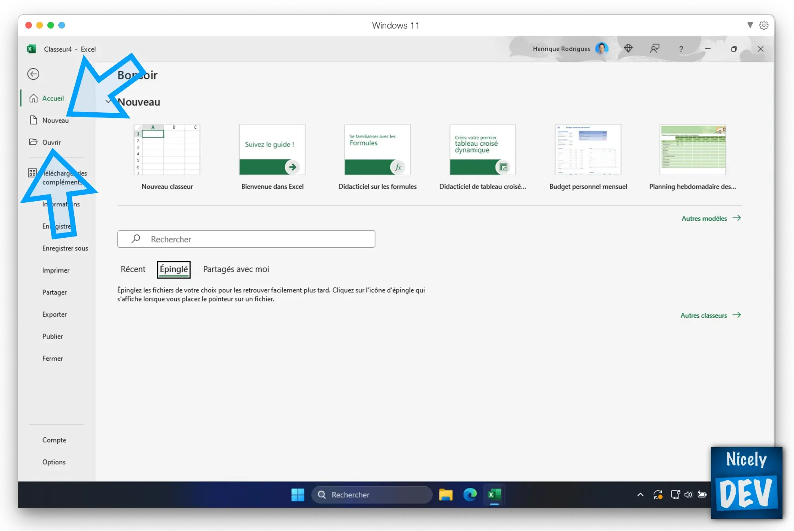This screenshot has width=794, height=531.
Task: Open the Ouvrir file page
Action: pyautogui.click(x=51, y=142)
